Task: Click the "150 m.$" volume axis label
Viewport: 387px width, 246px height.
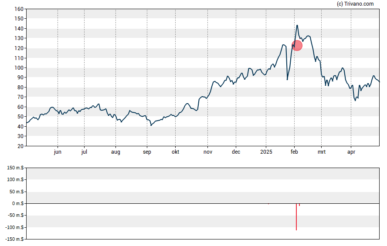Action: 15,168
